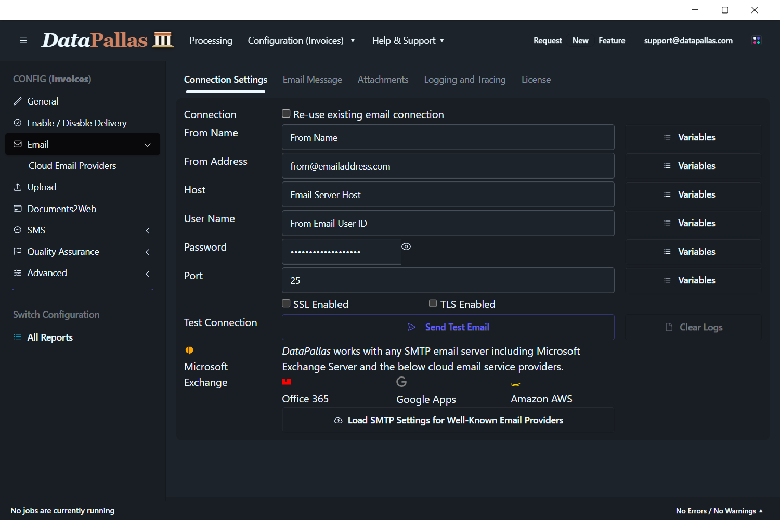Click the check-circle icon beside Enable / Disable Delivery
Screen dimensions: 780x520
click(18, 123)
